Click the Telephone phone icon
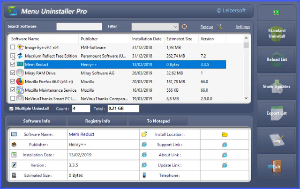300x189 pixels. [x=144, y=175]
